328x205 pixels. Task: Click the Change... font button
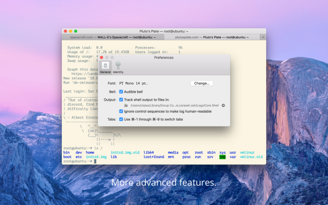[x=202, y=83]
